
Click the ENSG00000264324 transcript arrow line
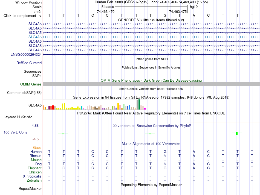coord(151,54)
